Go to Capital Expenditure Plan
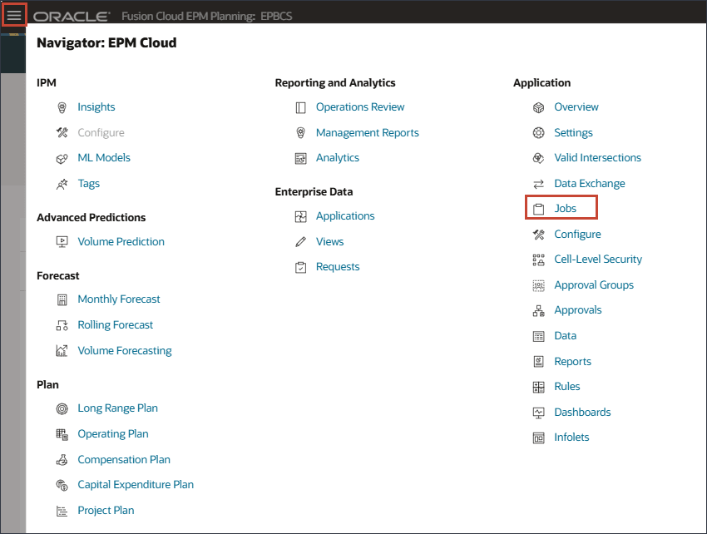Image resolution: width=707 pixels, height=534 pixels. 136,485
